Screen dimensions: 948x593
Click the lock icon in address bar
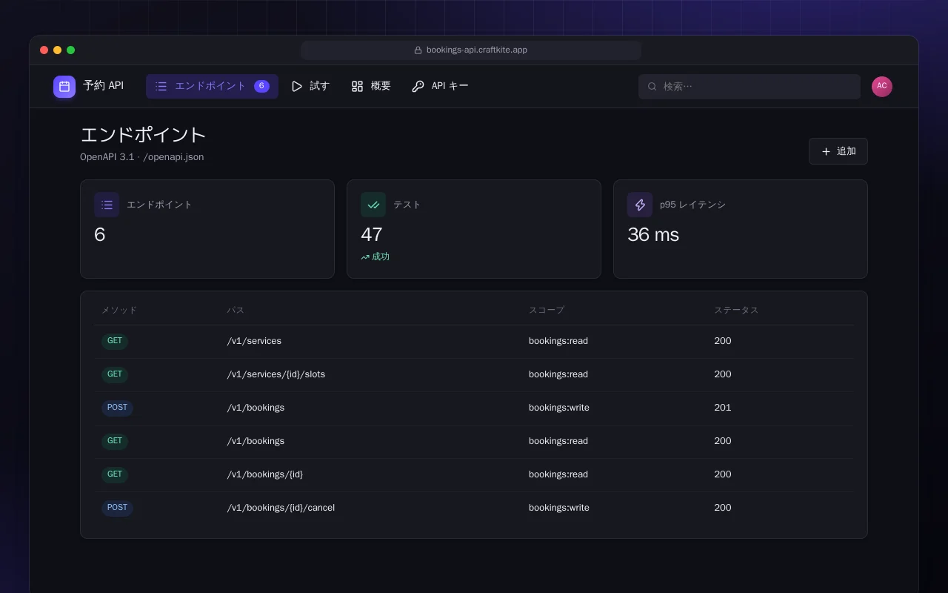[x=418, y=50]
